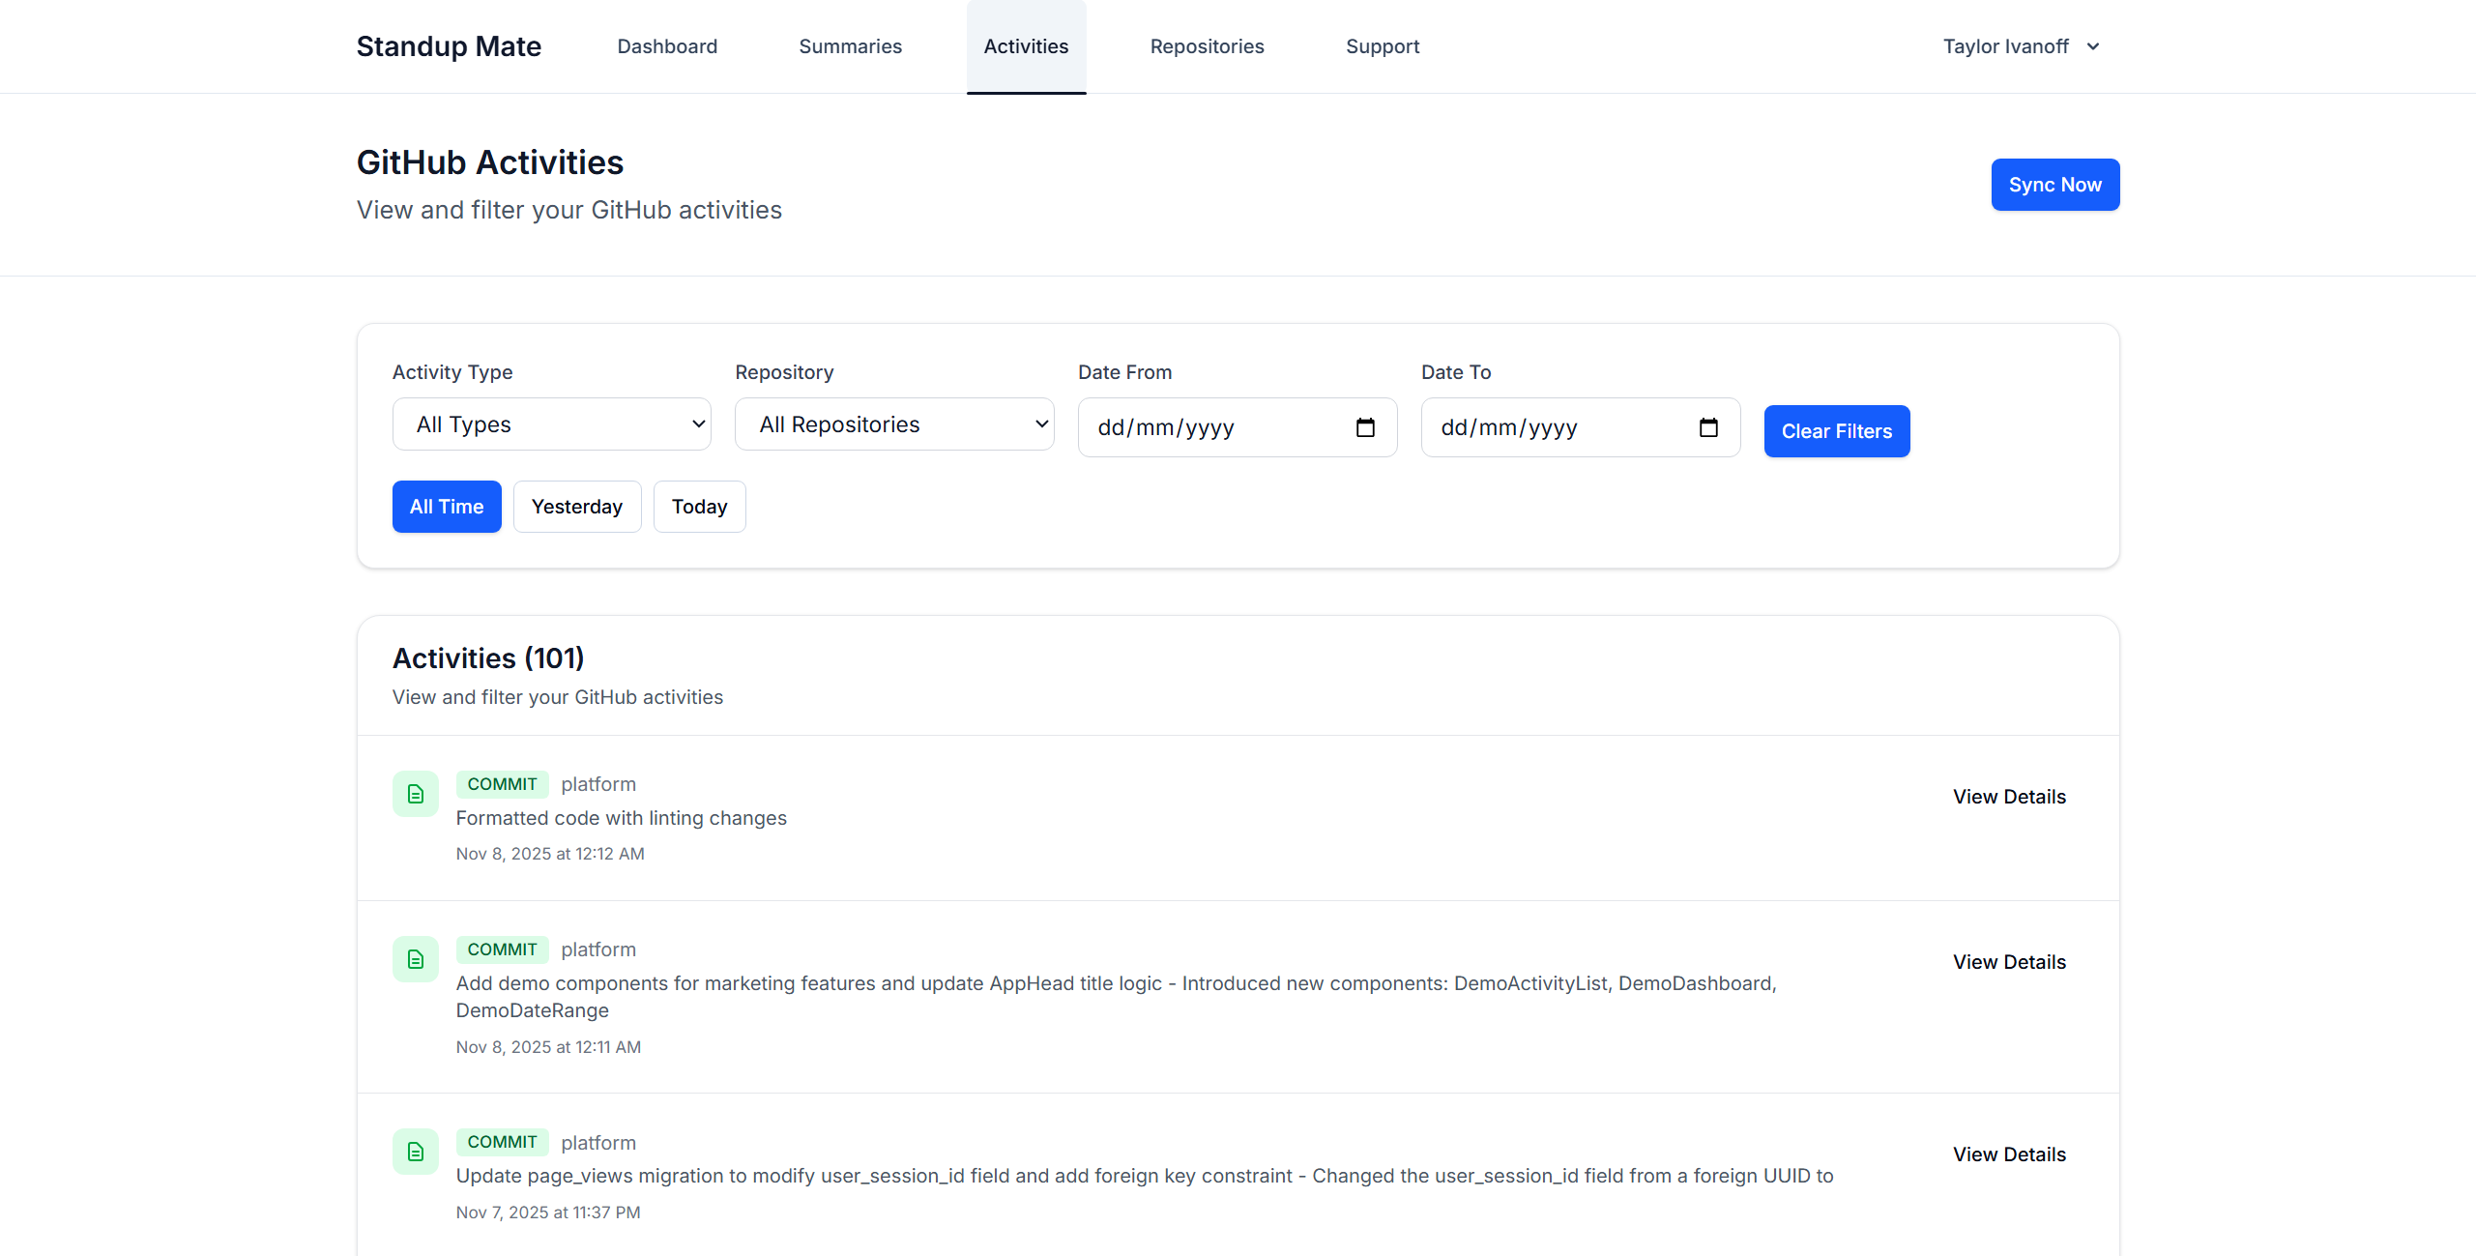Expand the All Repositories dropdown

point(893,424)
